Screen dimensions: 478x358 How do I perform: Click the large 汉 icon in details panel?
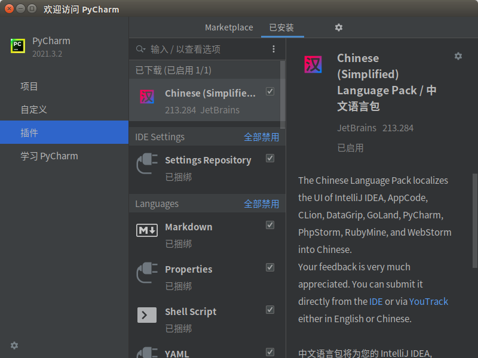pyautogui.click(x=313, y=64)
